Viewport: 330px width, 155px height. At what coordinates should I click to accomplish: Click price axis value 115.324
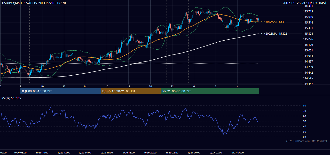coord(308,34)
